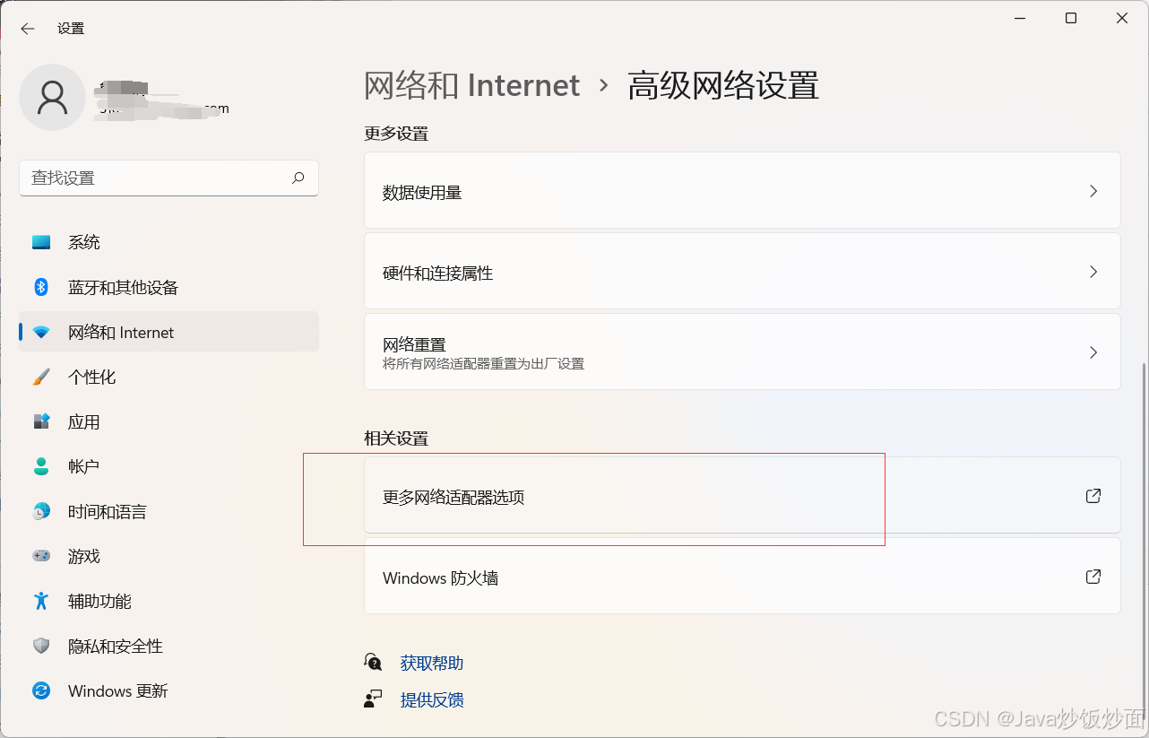Click the 应用 apps icon
This screenshot has width=1149, height=738.
pos(41,421)
